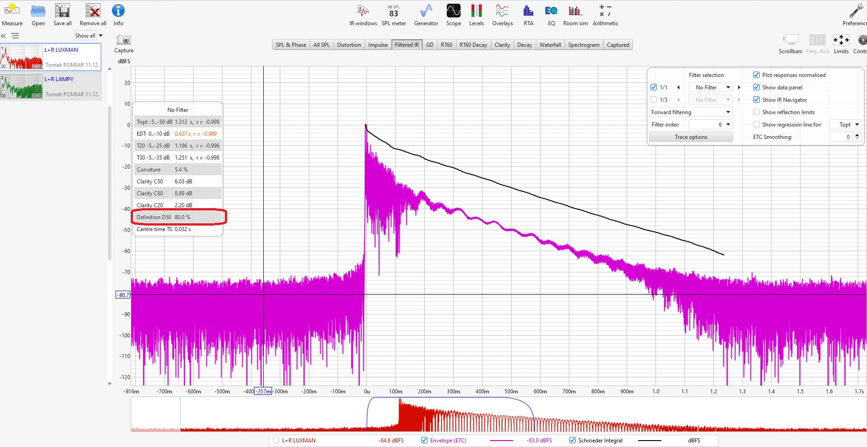The height and width of the screenshot is (447, 867).
Task: Disable Plot responses normalised checkbox
Action: pos(756,75)
